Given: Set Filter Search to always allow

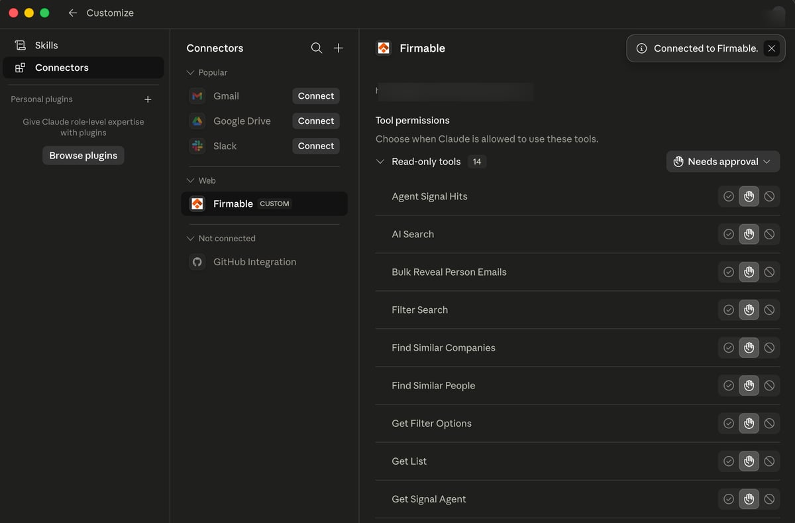Looking at the screenshot, I should 729,310.
